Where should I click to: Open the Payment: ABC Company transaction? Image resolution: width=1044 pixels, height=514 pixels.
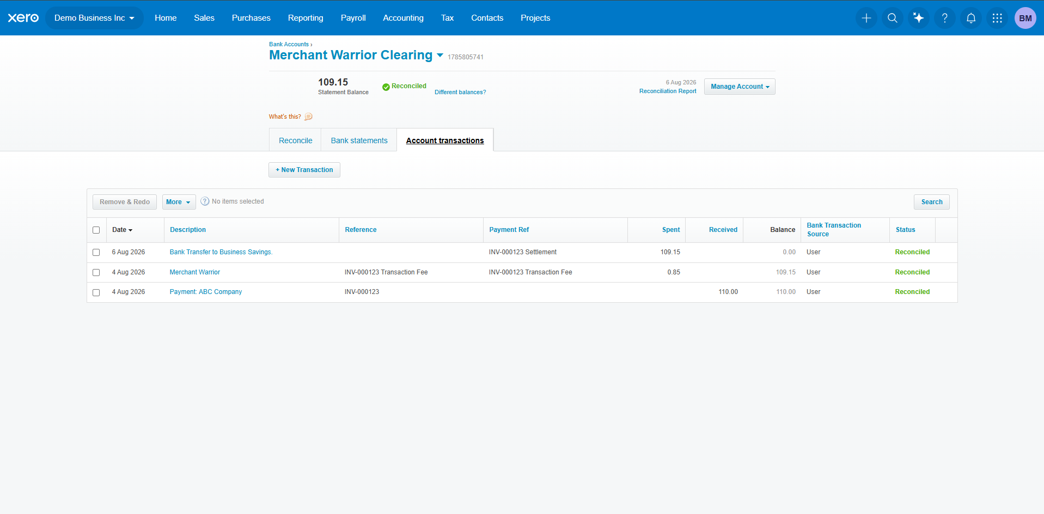click(206, 292)
